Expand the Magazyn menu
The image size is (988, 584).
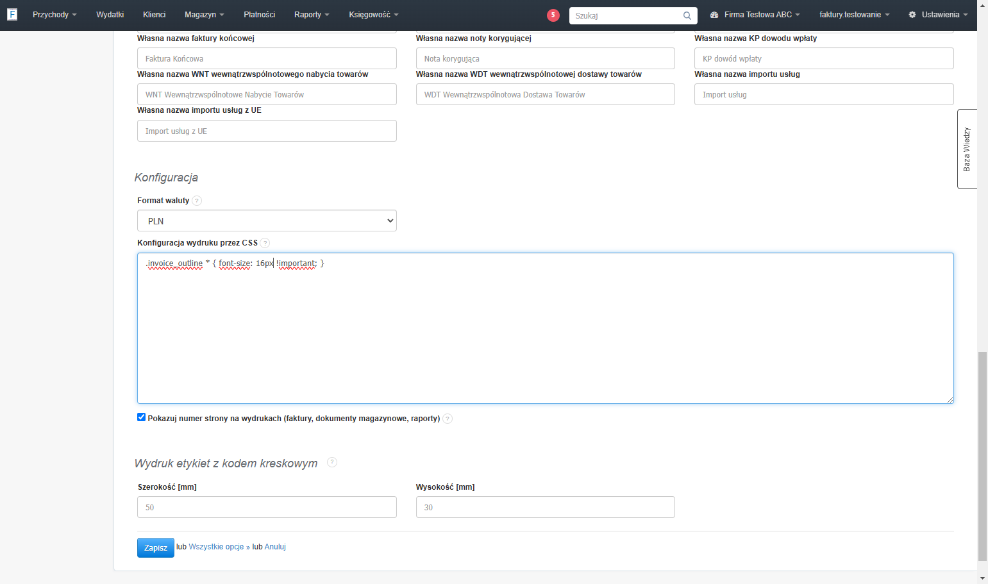pyautogui.click(x=205, y=15)
